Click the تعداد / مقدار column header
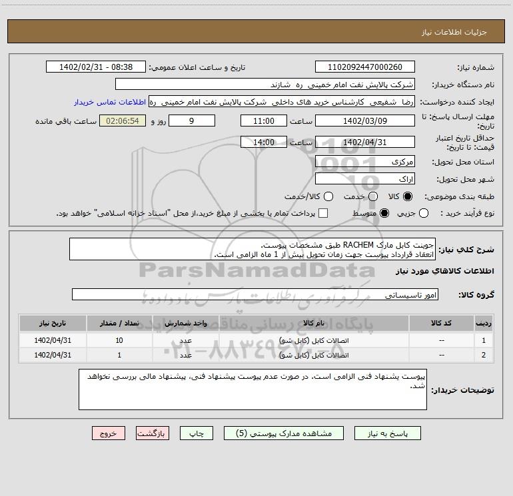Viewport: 513px width, 496px height. [x=119, y=323]
